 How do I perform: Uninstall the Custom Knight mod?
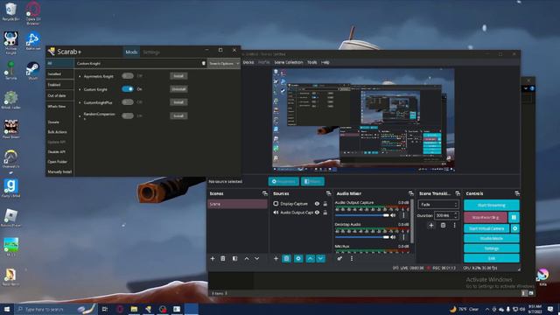[x=178, y=89]
